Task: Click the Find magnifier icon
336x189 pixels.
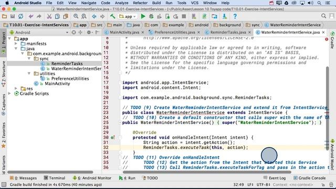Action: pyautogui.click(x=76, y=16)
